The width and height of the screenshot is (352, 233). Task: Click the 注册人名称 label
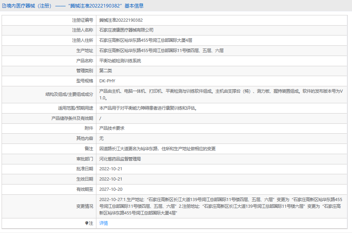click(83, 30)
